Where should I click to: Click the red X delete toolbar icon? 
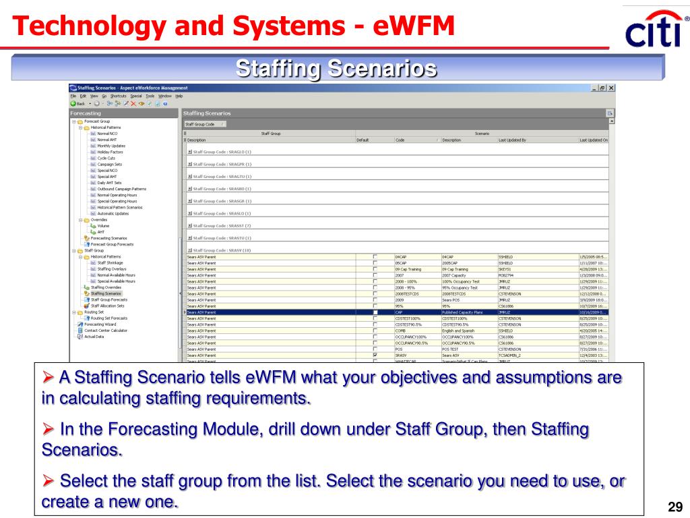coord(133,104)
